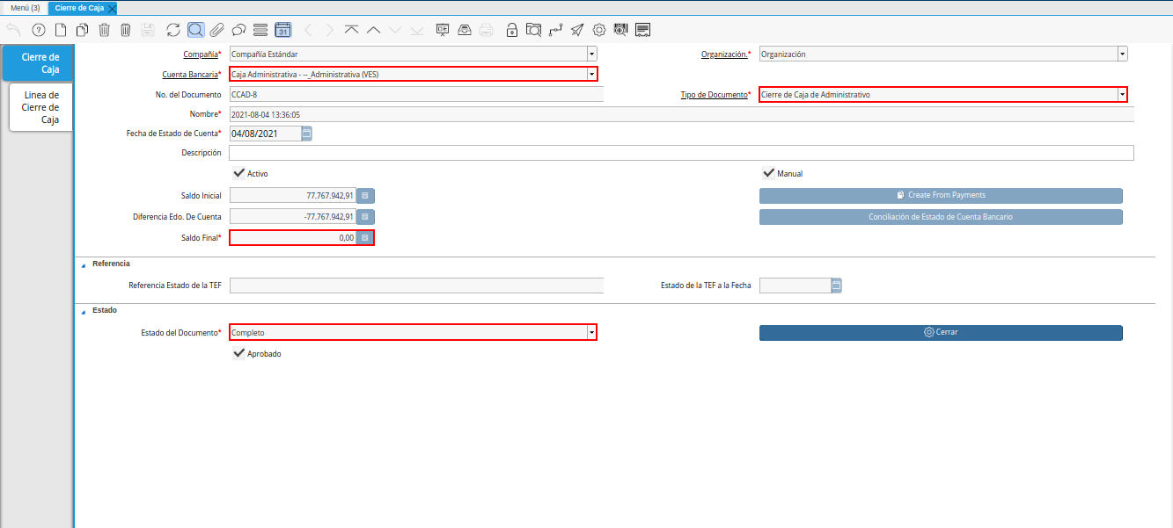The width and height of the screenshot is (1173, 528).
Task: Click the parent record right chevron
Action: coord(330,30)
